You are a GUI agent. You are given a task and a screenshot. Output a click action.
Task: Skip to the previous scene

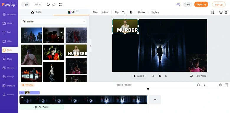point(153,76)
